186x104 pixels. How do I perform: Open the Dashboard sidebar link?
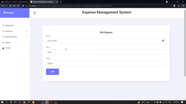9,25
